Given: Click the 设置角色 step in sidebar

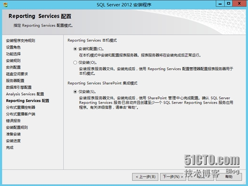Looking at the screenshot, I should (13, 48).
